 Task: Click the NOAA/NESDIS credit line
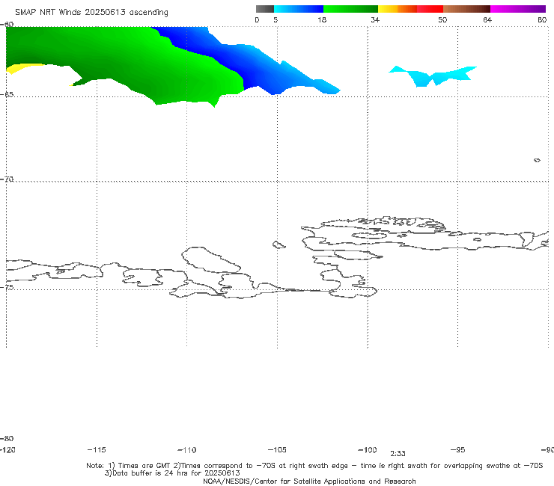(309, 481)
